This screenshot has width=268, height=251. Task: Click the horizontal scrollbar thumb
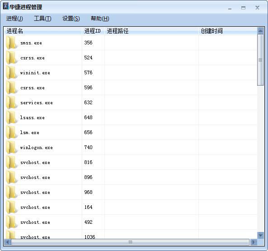coord(130,242)
